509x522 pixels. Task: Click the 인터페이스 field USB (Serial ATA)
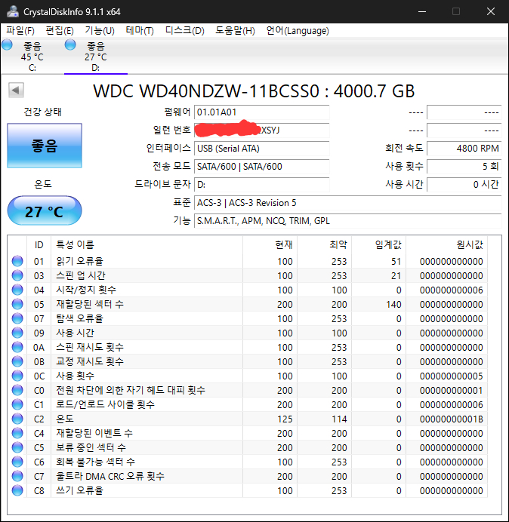tap(261, 148)
